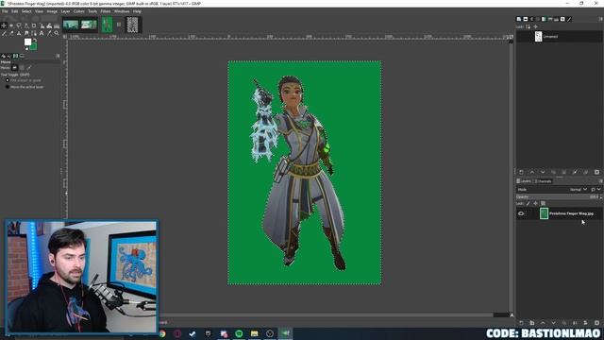The width and height of the screenshot is (604, 340).
Task: Toggle lock path position icon
Action: 535,26
